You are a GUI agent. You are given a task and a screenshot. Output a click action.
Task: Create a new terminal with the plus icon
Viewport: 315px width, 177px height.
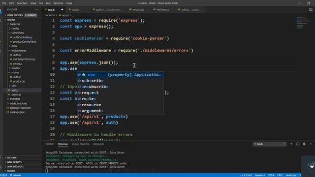pyautogui.click(x=291, y=144)
